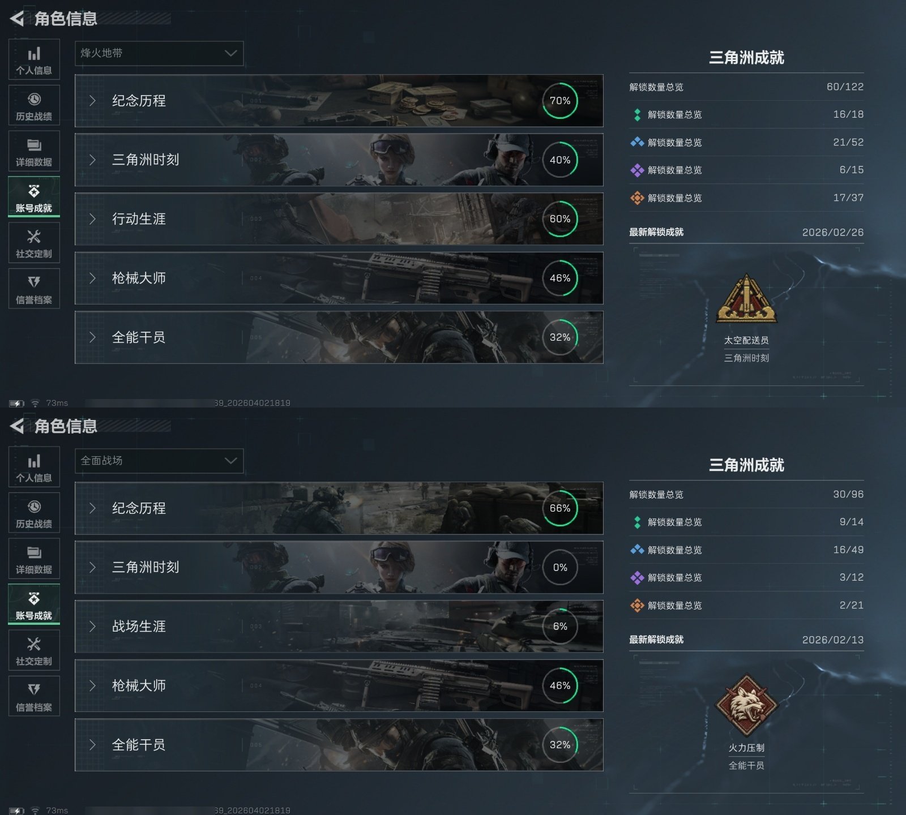The image size is (906, 815).
Task: Expand the 行动生涯 achievement row chevron
Action: [92, 219]
